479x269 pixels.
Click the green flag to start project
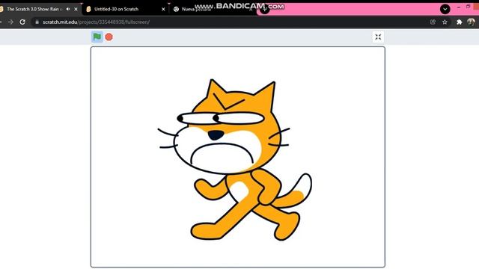tap(97, 37)
